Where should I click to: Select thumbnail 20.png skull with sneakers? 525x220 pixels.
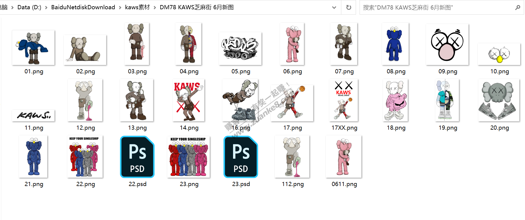pos(499,100)
